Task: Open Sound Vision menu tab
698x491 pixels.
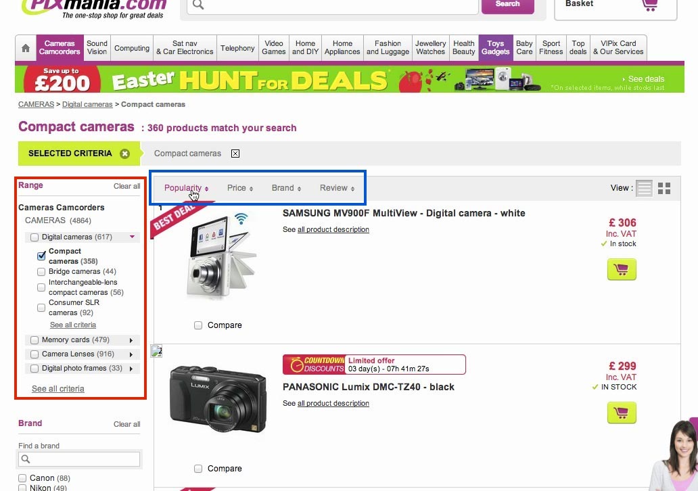Action: click(x=97, y=47)
